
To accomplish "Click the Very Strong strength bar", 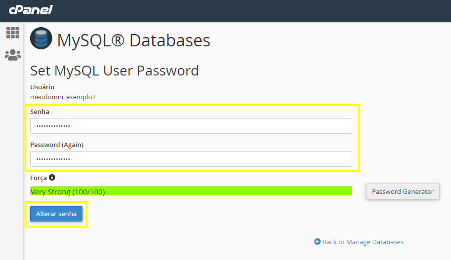I will (191, 191).
